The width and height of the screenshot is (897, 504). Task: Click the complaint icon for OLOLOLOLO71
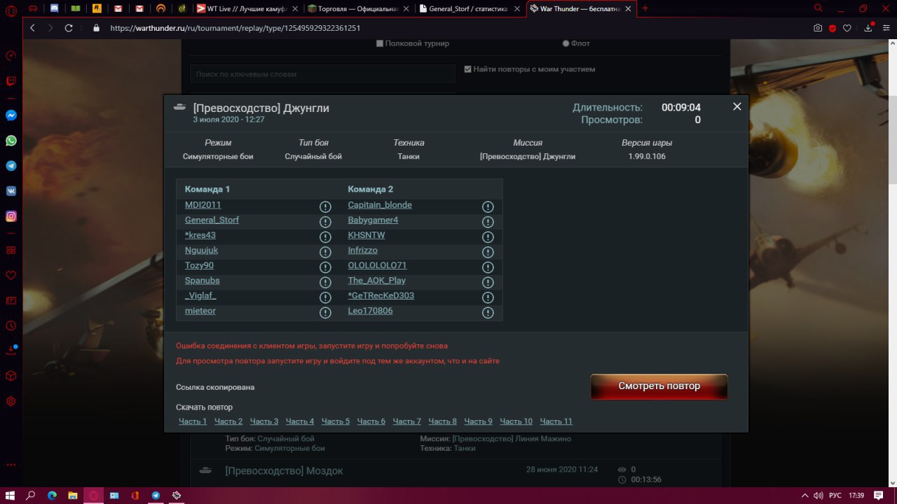coord(488,267)
